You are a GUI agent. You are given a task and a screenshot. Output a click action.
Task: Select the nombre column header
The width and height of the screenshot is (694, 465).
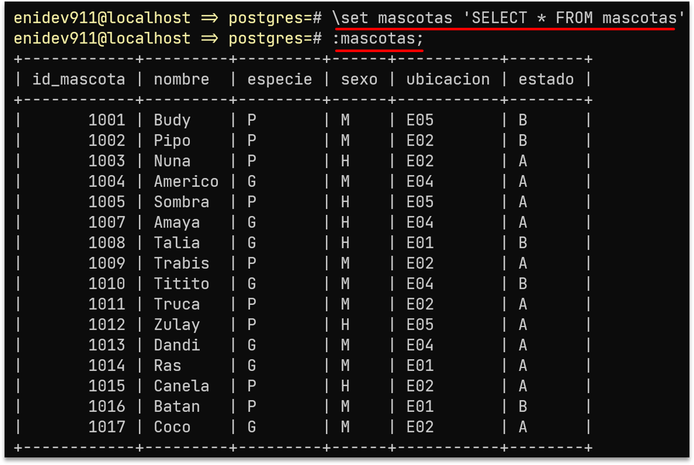[x=181, y=79]
